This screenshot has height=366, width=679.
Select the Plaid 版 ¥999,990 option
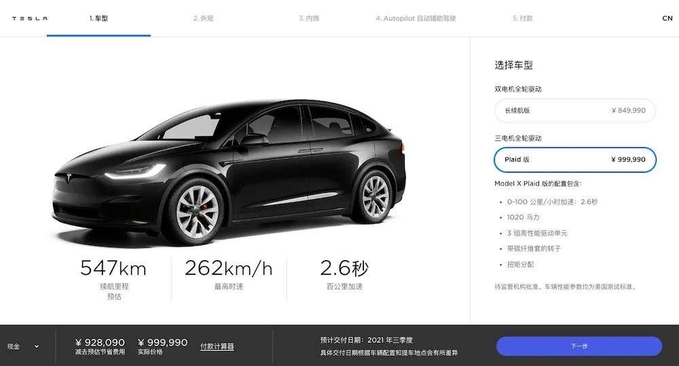575,160
